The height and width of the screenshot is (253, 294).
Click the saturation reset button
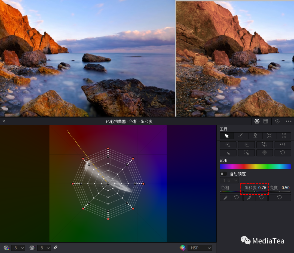click(261, 197)
